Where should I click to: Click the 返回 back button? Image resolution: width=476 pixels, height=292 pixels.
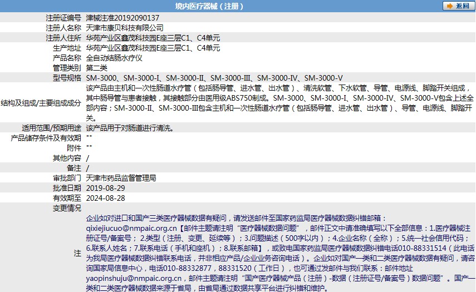[458, 6]
